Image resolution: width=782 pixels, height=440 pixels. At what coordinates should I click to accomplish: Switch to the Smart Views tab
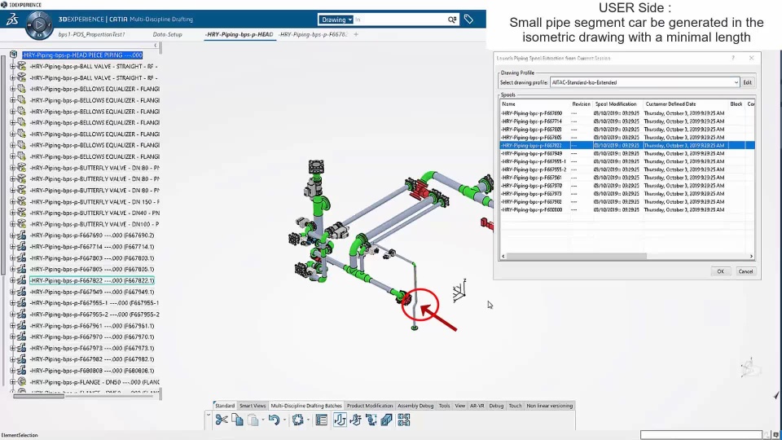253,406
